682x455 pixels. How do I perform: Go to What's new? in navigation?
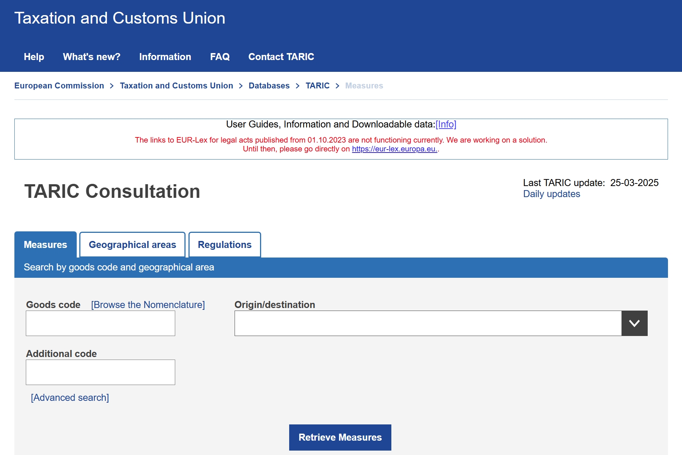pos(91,57)
